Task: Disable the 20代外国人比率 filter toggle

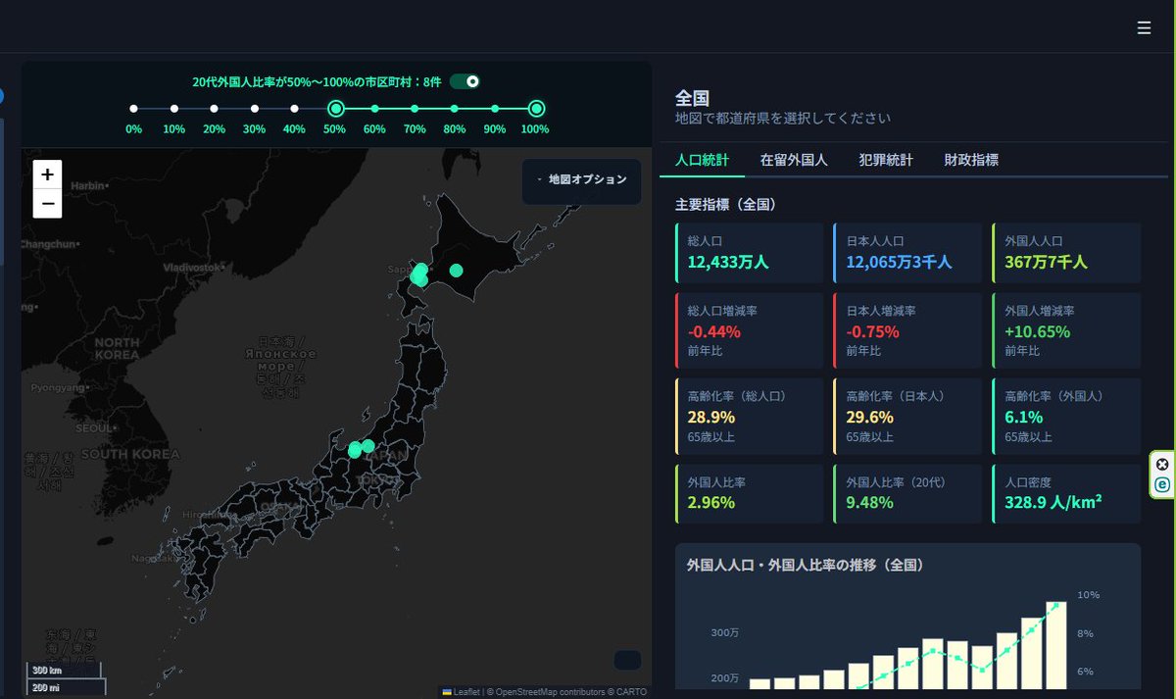Action: (x=465, y=80)
